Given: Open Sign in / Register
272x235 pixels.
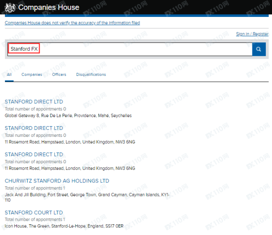Looking at the screenshot, I should (252, 34).
